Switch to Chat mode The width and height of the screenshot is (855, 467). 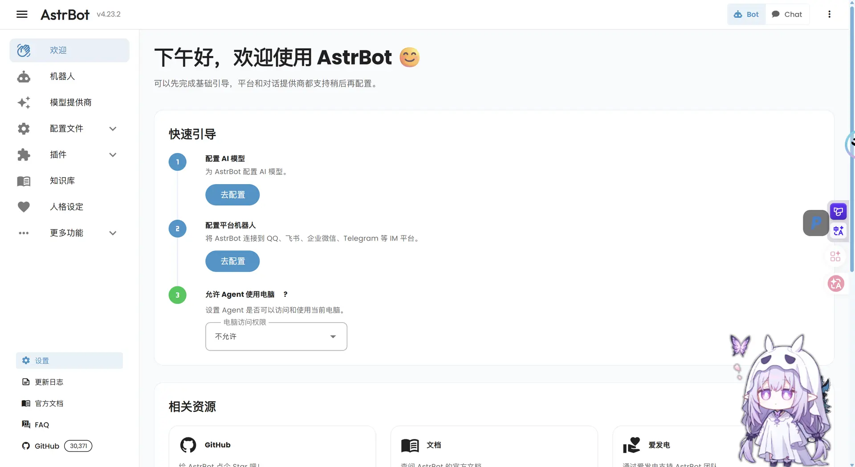click(x=787, y=14)
